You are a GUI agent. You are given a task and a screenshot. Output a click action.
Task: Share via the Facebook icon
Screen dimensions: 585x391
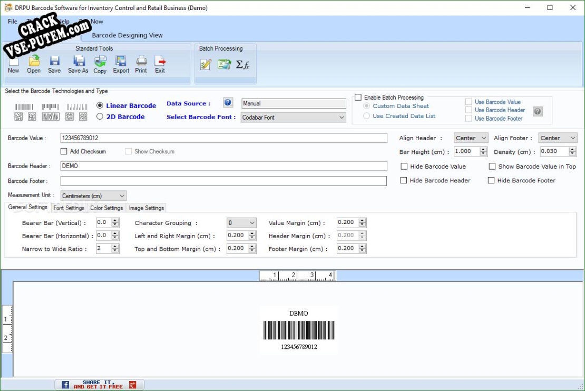pos(65,384)
